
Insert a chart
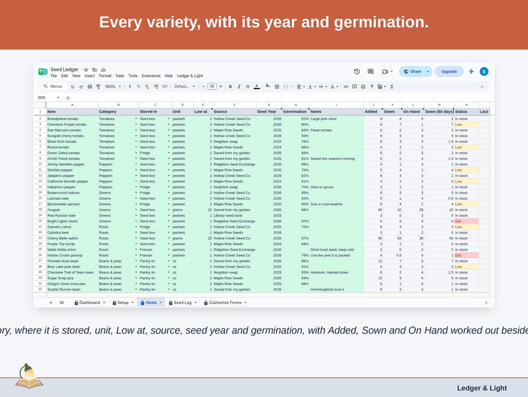(363, 87)
